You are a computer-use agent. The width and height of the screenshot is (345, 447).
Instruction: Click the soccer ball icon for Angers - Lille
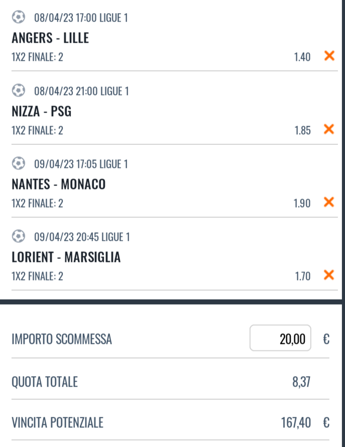19,17
